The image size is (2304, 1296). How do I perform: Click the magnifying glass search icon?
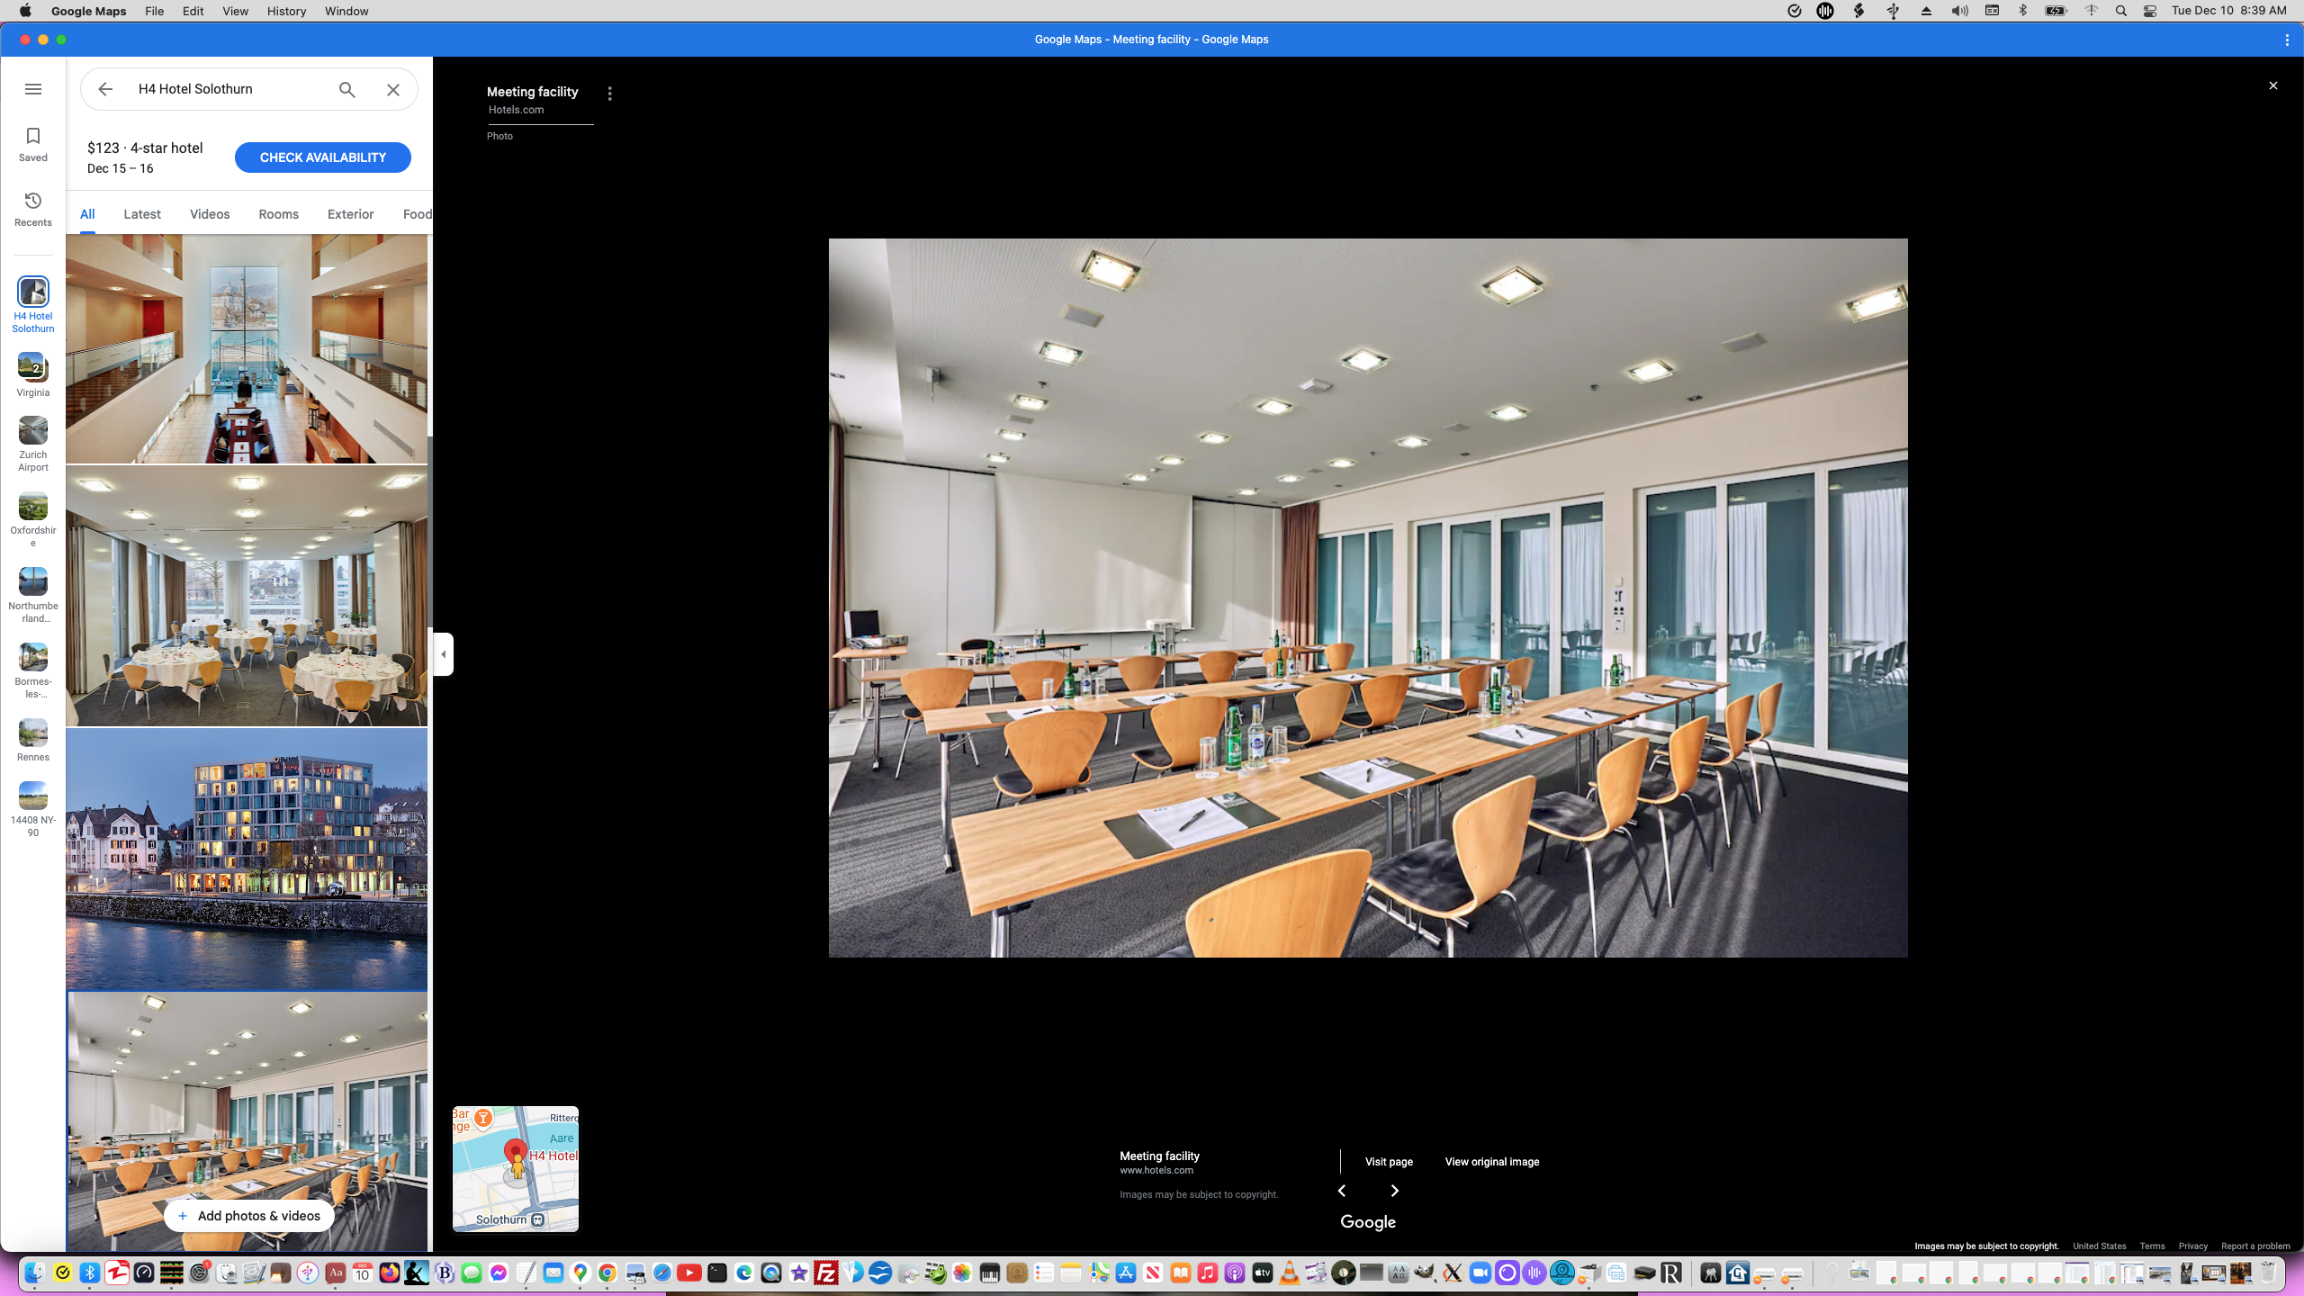(346, 89)
